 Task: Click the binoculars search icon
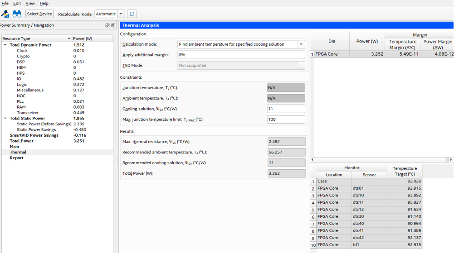tap(17, 14)
